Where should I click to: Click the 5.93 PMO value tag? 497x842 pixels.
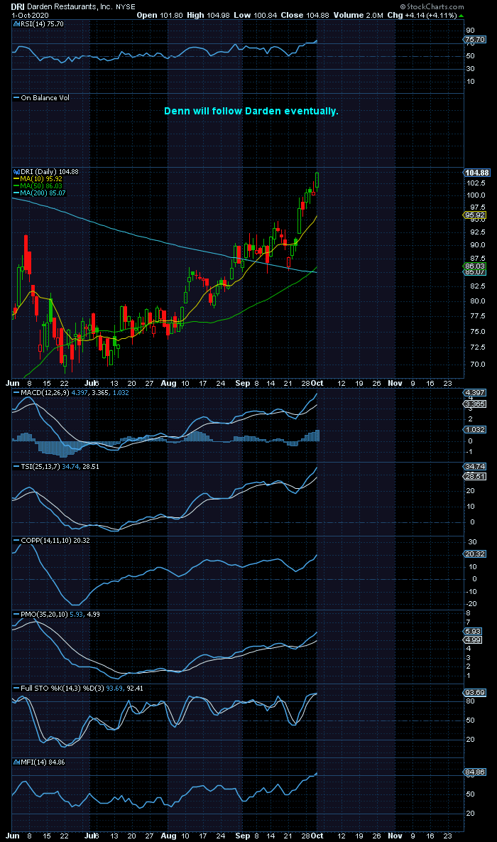(474, 631)
